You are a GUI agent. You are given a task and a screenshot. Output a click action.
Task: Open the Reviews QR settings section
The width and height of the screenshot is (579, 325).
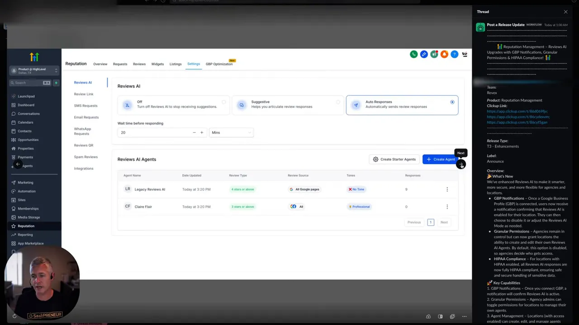[84, 145]
